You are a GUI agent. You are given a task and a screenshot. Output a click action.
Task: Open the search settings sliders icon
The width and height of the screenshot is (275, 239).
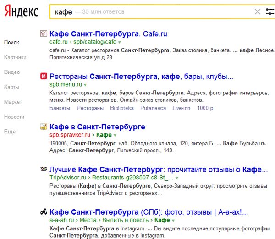point(270,12)
